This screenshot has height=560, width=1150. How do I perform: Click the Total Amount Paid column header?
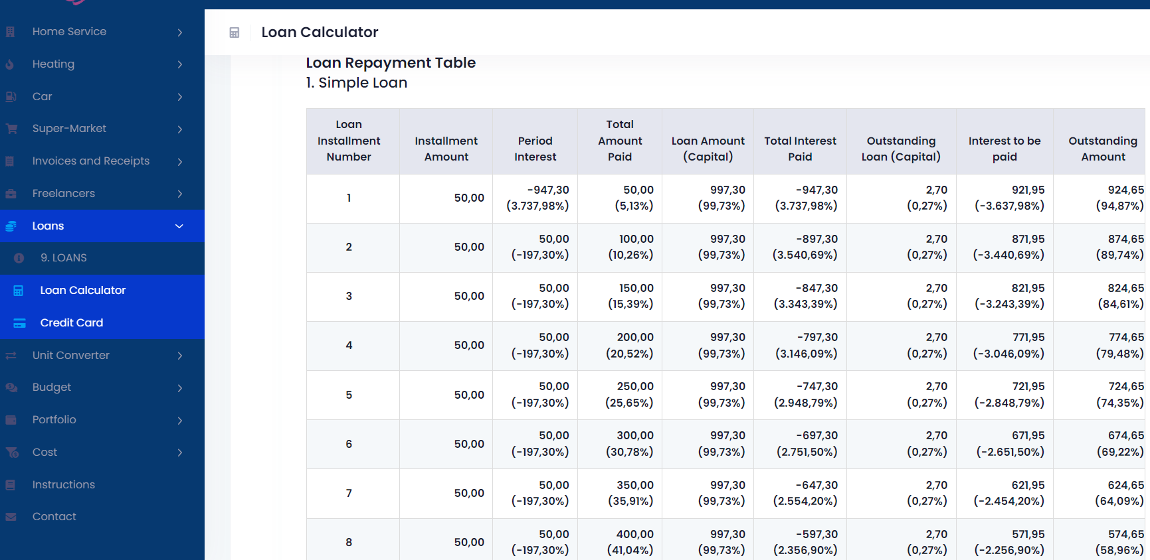[620, 141]
